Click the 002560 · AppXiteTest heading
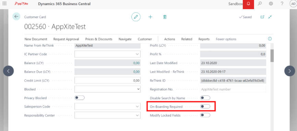The width and height of the screenshot is (297, 131). click(55, 27)
